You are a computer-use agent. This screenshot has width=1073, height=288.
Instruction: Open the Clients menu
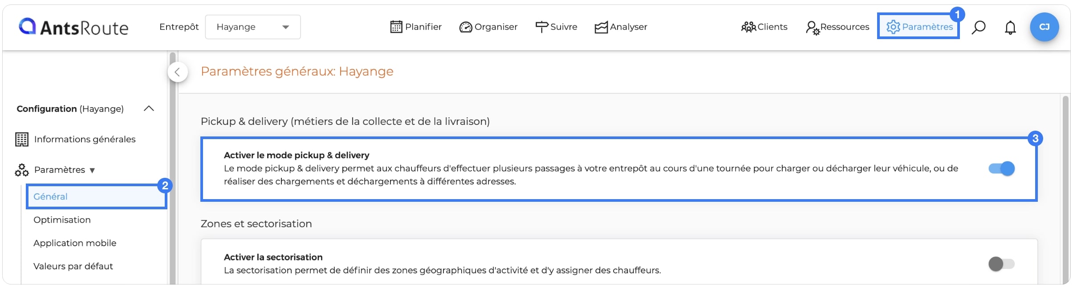[x=764, y=27]
